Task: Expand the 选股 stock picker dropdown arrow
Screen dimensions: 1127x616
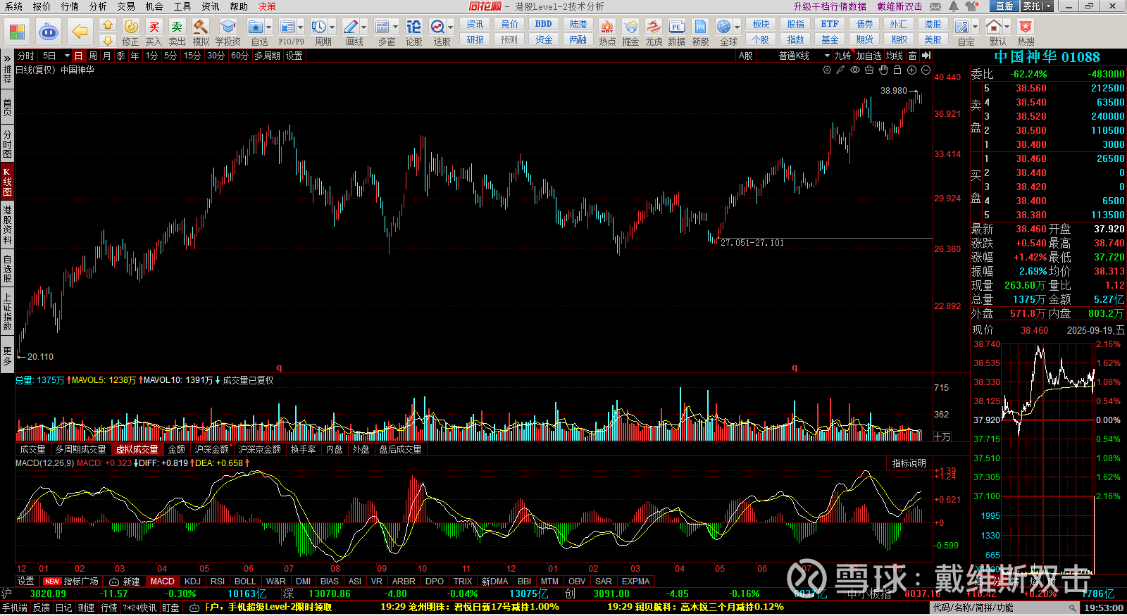Action: pyautogui.click(x=451, y=27)
